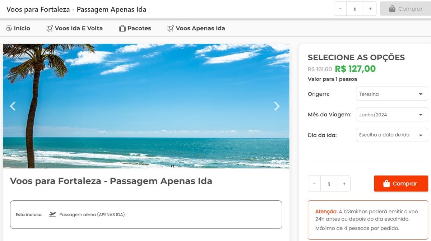Open the Dia da Ida date selector
The width and height of the screenshot is (431, 241).
(x=391, y=135)
